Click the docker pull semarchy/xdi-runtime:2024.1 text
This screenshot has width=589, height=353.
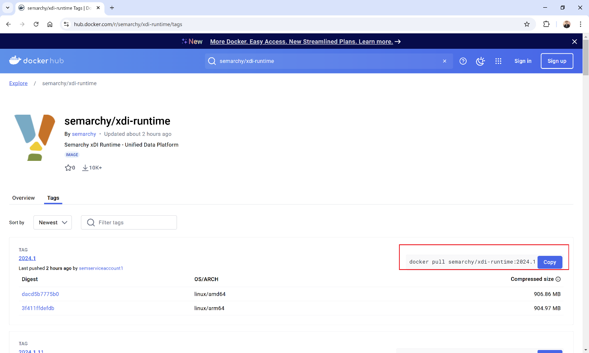point(472,262)
